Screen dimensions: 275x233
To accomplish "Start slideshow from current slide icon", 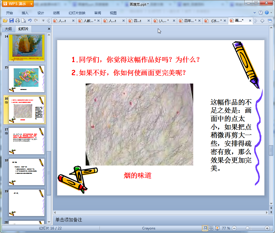I will (x=217, y=228).
